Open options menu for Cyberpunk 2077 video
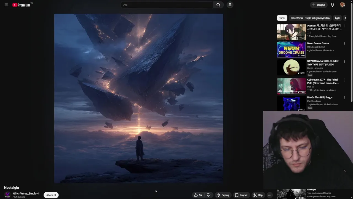353x199 pixels. [345, 80]
